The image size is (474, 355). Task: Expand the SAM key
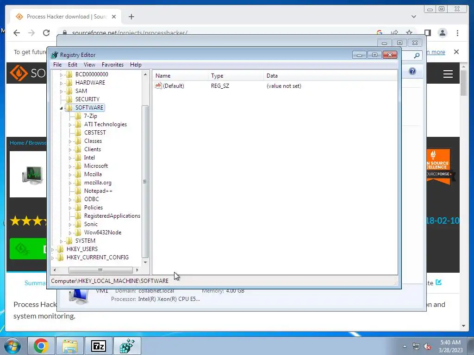pos(61,91)
